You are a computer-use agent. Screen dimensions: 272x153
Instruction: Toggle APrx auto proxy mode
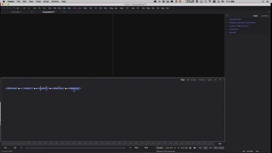216,148
